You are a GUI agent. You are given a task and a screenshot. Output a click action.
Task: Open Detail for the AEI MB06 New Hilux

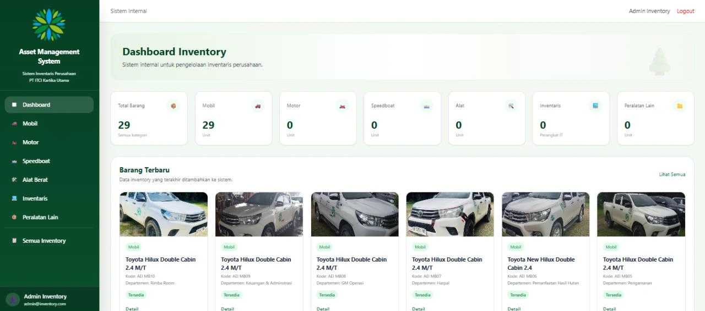(514, 309)
